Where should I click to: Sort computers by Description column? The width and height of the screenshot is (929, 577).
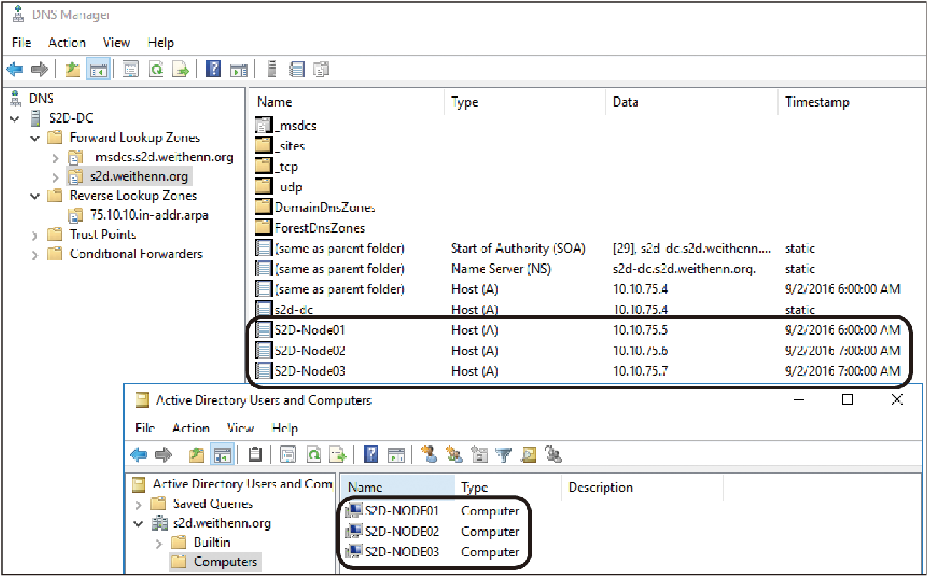[x=642, y=488]
